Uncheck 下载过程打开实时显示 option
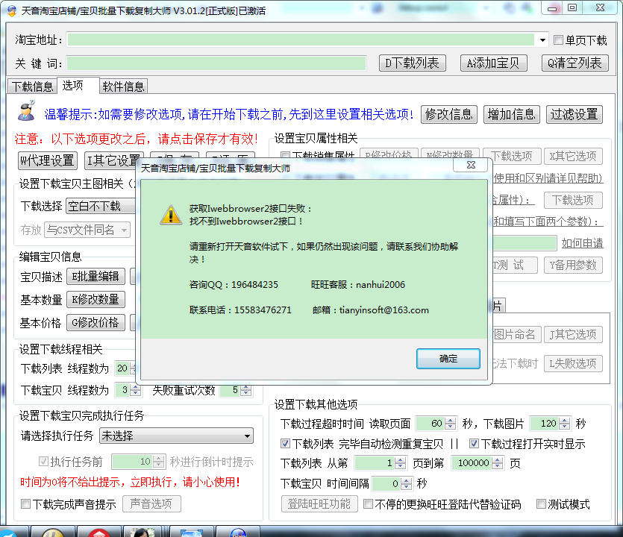This screenshot has height=537, width=623. tap(475, 444)
